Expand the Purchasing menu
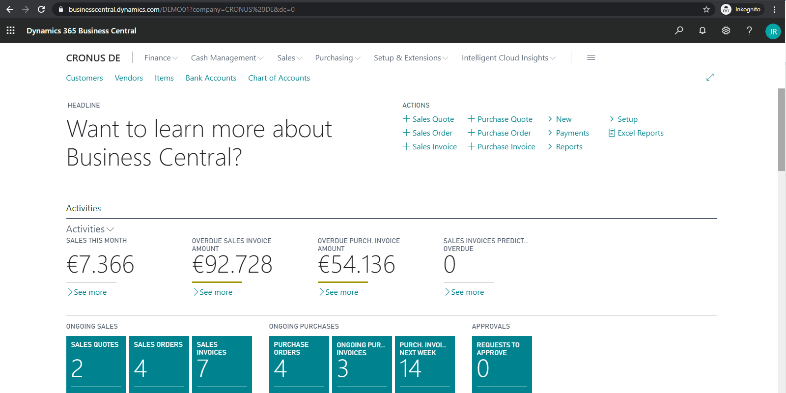This screenshot has height=393, width=786. (x=338, y=58)
